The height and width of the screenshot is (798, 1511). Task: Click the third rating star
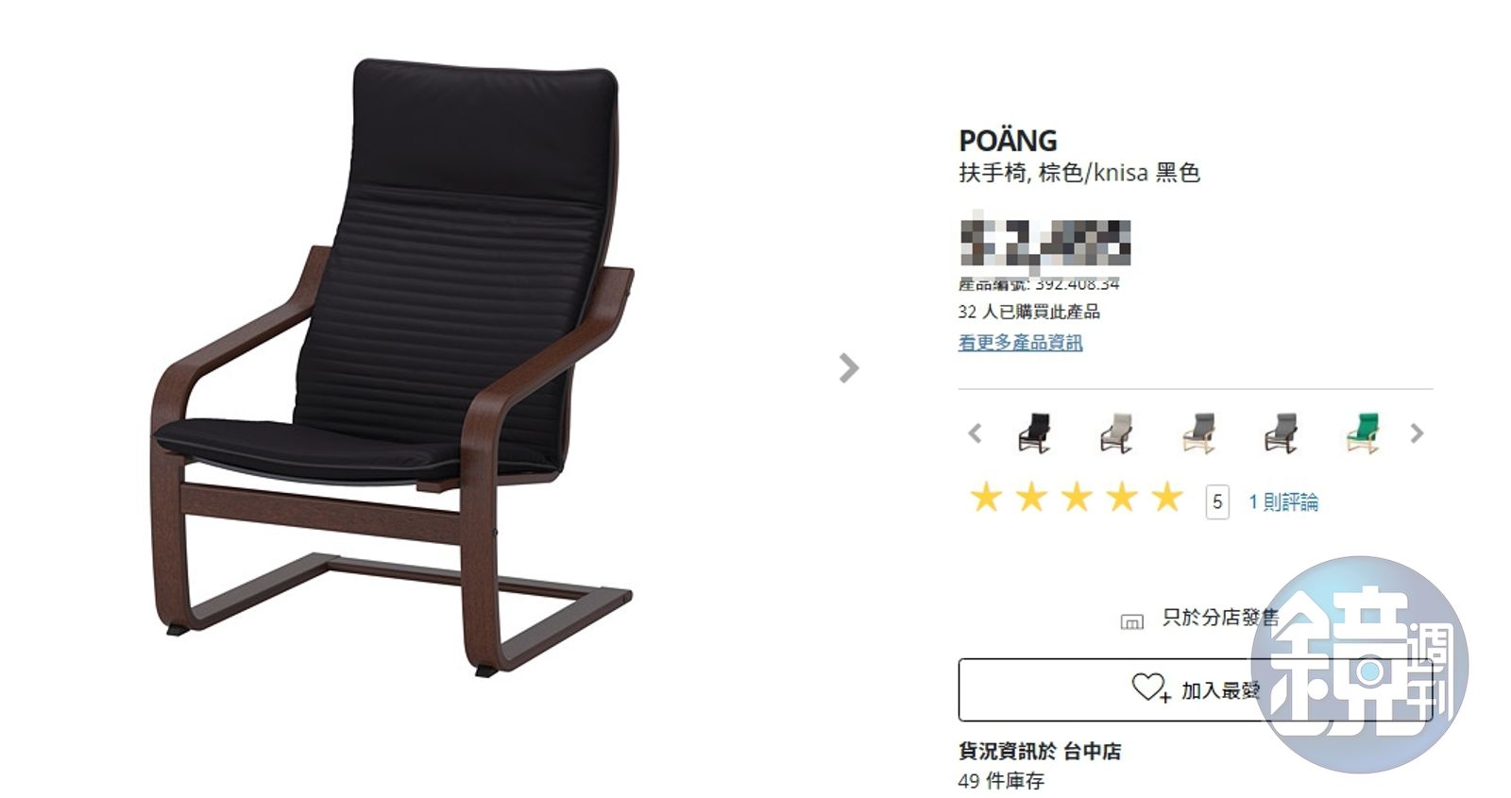[x=1077, y=497]
